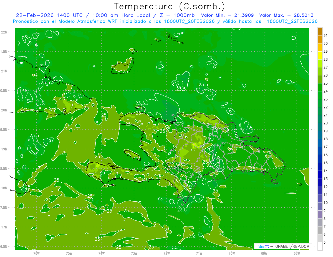This screenshot has width=333, height=257.
Task: Click the '21N' latitude axis label
Action: pos(4,71)
